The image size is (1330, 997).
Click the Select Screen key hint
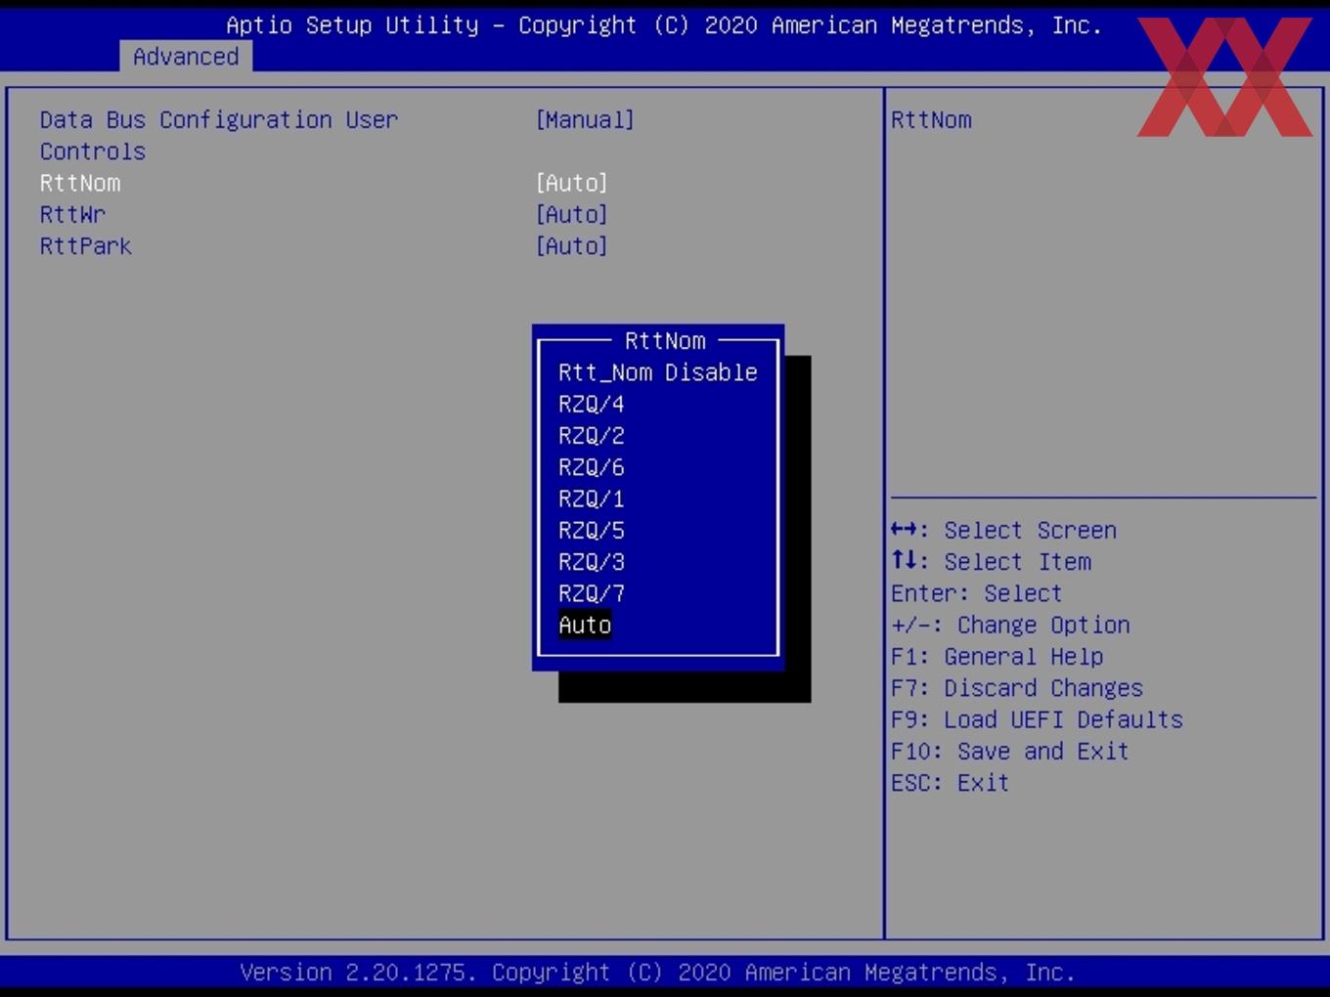(x=1003, y=531)
